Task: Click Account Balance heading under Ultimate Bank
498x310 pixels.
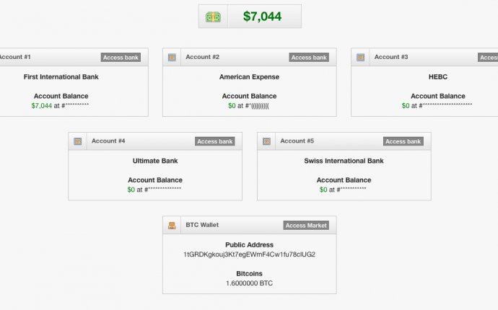Action: coord(155,180)
